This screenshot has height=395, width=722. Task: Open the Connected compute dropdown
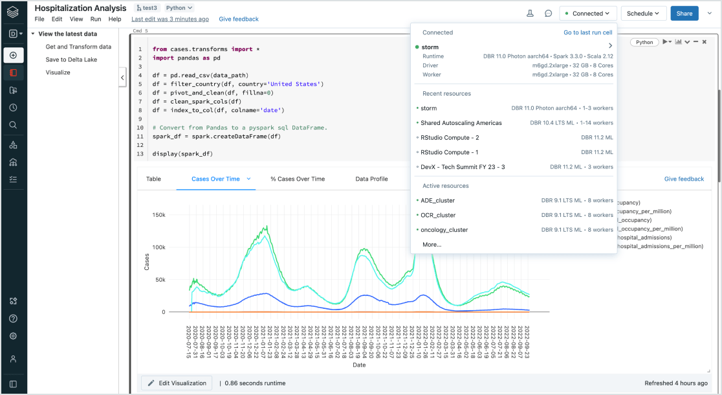587,14
